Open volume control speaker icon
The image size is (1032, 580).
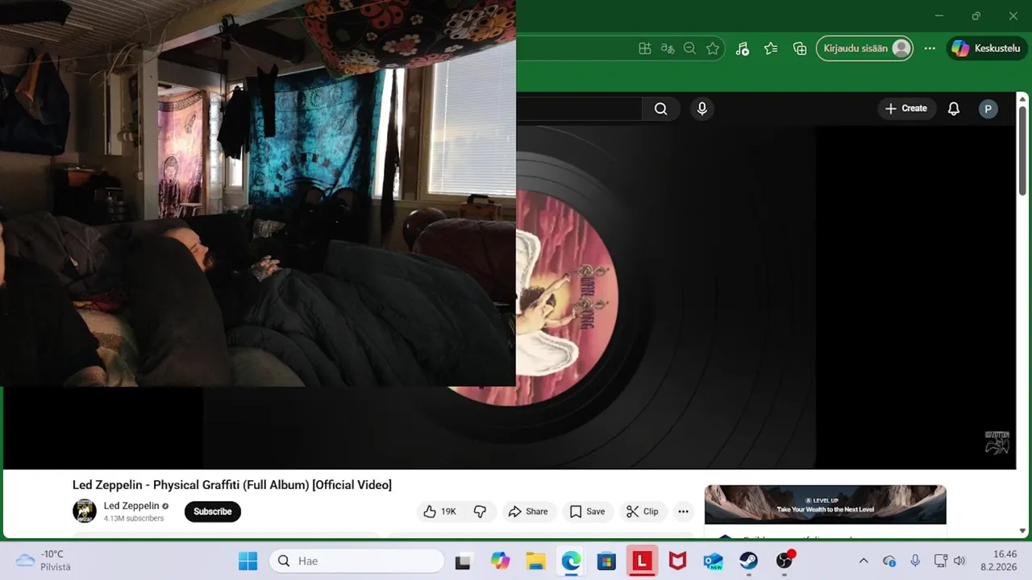[x=959, y=561]
